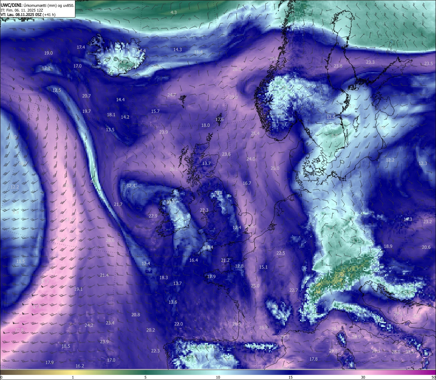Click the 21.7 value label
The width and height of the screenshot is (436, 380).
tap(118, 204)
